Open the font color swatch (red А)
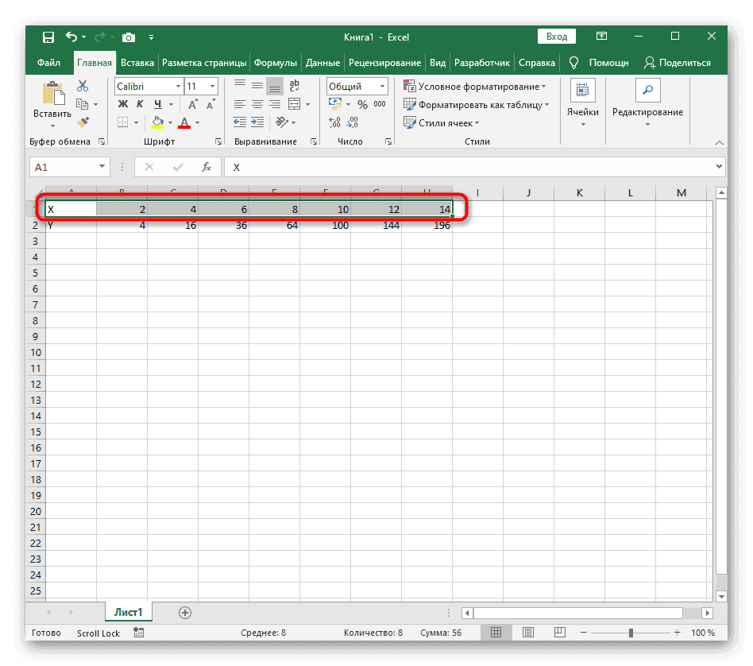The width and height of the screenshot is (753, 666). (183, 122)
